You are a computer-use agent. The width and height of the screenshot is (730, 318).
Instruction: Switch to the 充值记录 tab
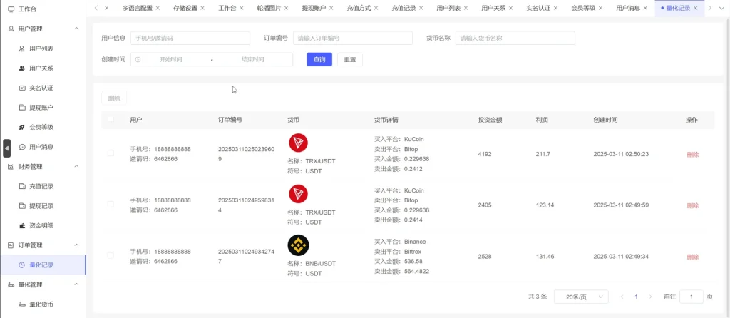click(405, 8)
